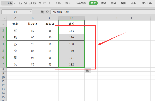Screen dimensions: 155x103
Task: Click the Undo arrow icon
Action: [40, 3]
